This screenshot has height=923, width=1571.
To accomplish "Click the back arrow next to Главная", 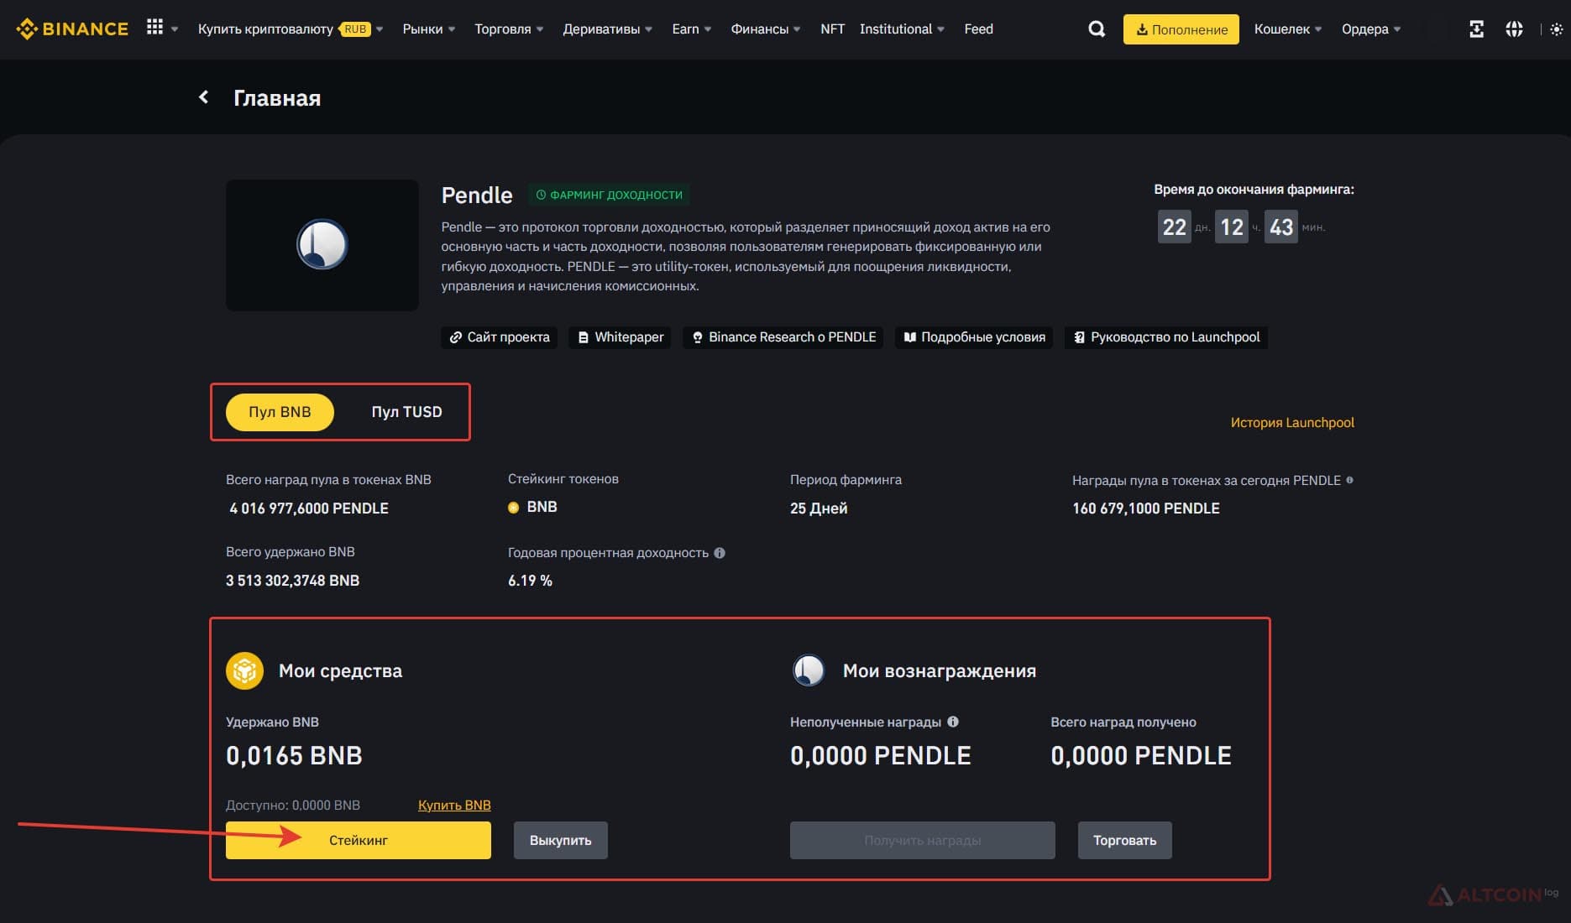I will point(203,97).
